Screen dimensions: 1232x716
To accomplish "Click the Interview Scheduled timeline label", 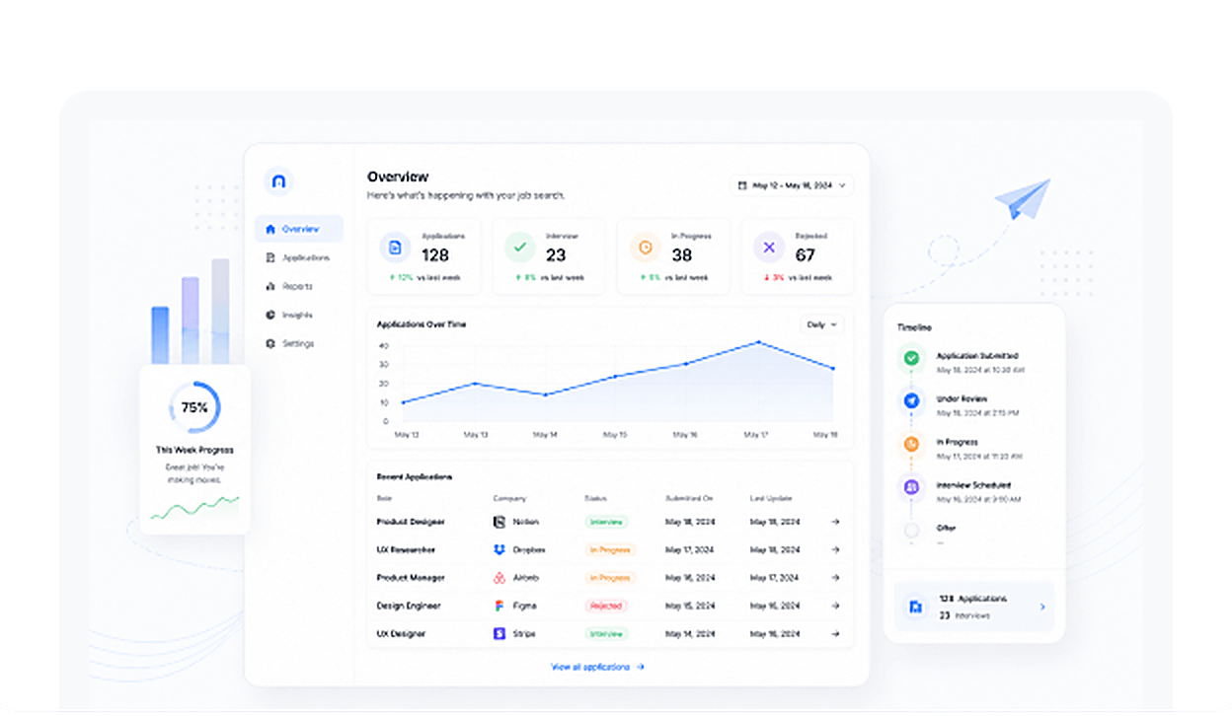I will tap(973, 485).
